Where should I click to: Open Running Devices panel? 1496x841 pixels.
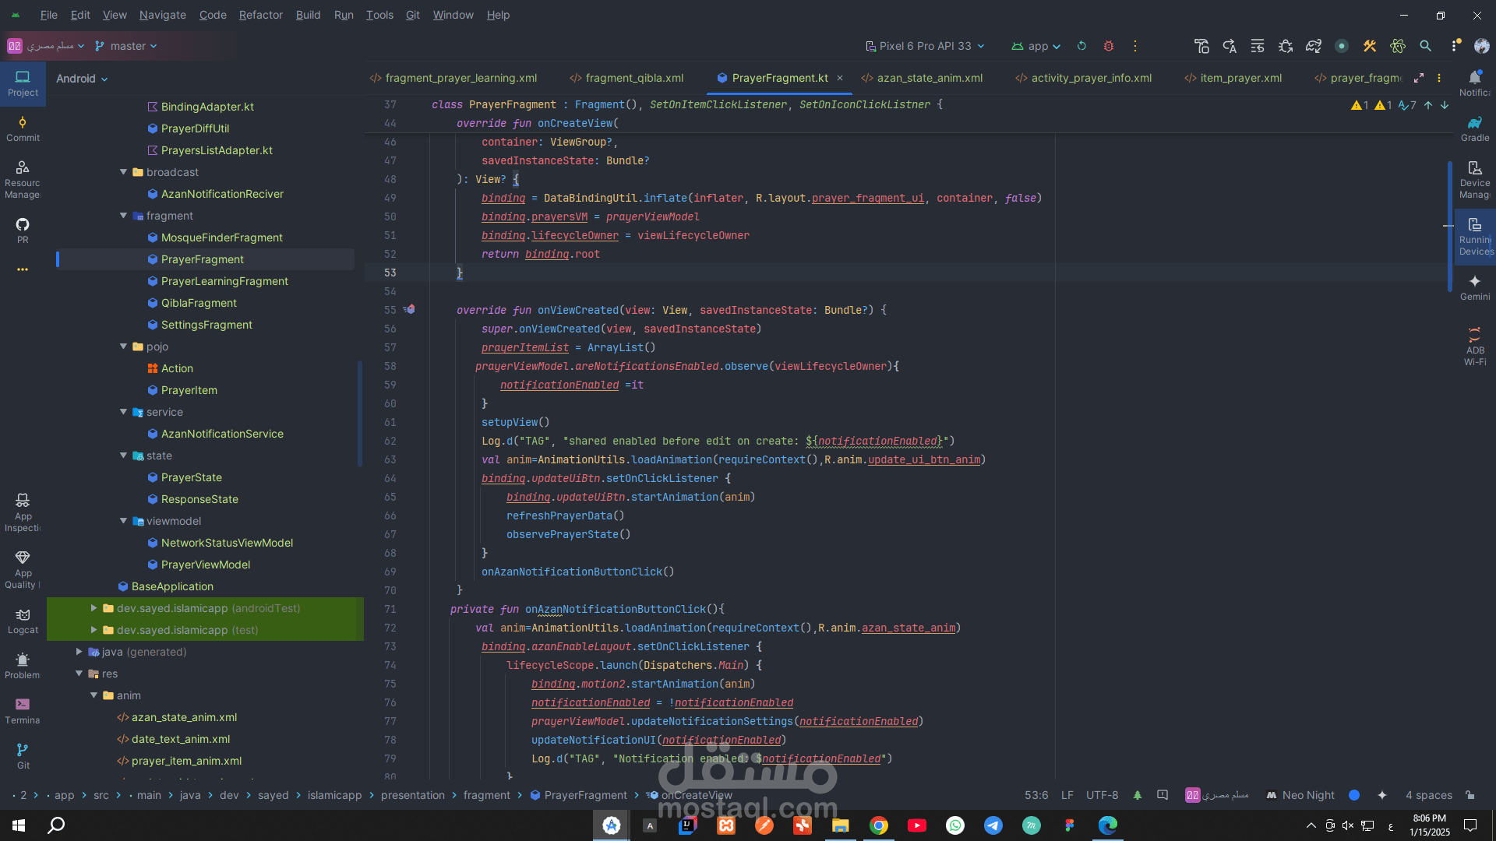[x=1475, y=237]
